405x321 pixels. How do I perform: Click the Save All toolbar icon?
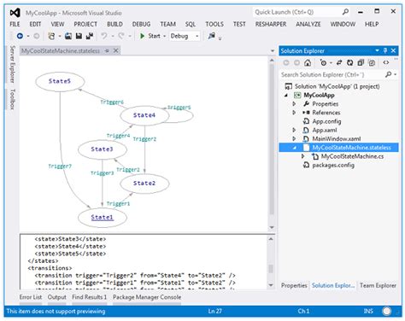tap(90, 36)
